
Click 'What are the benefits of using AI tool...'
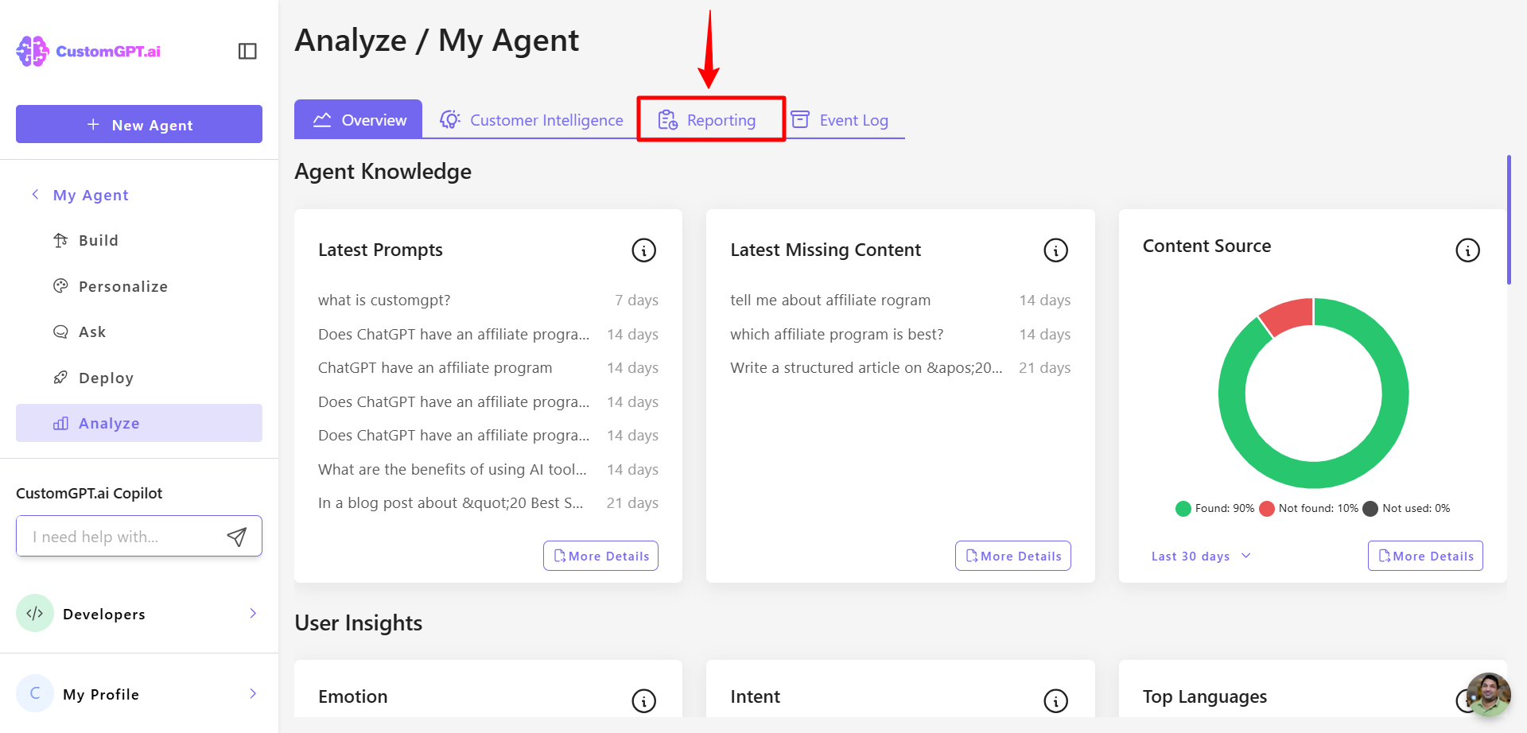pos(453,469)
